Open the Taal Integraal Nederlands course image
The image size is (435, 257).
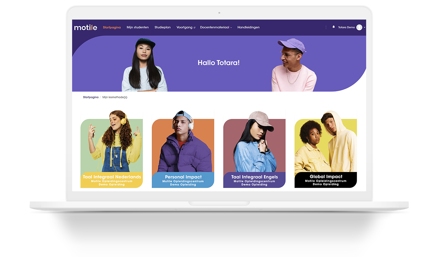(x=112, y=143)
